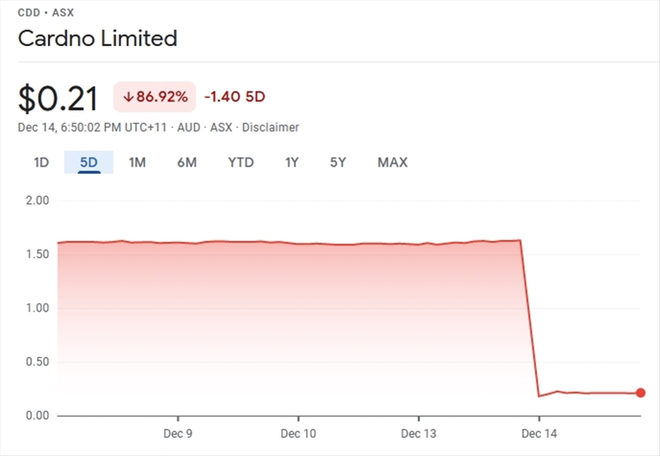Click the Dec 10 axis label
This screenshot has height=456, width=660.
tap(299, 433)
